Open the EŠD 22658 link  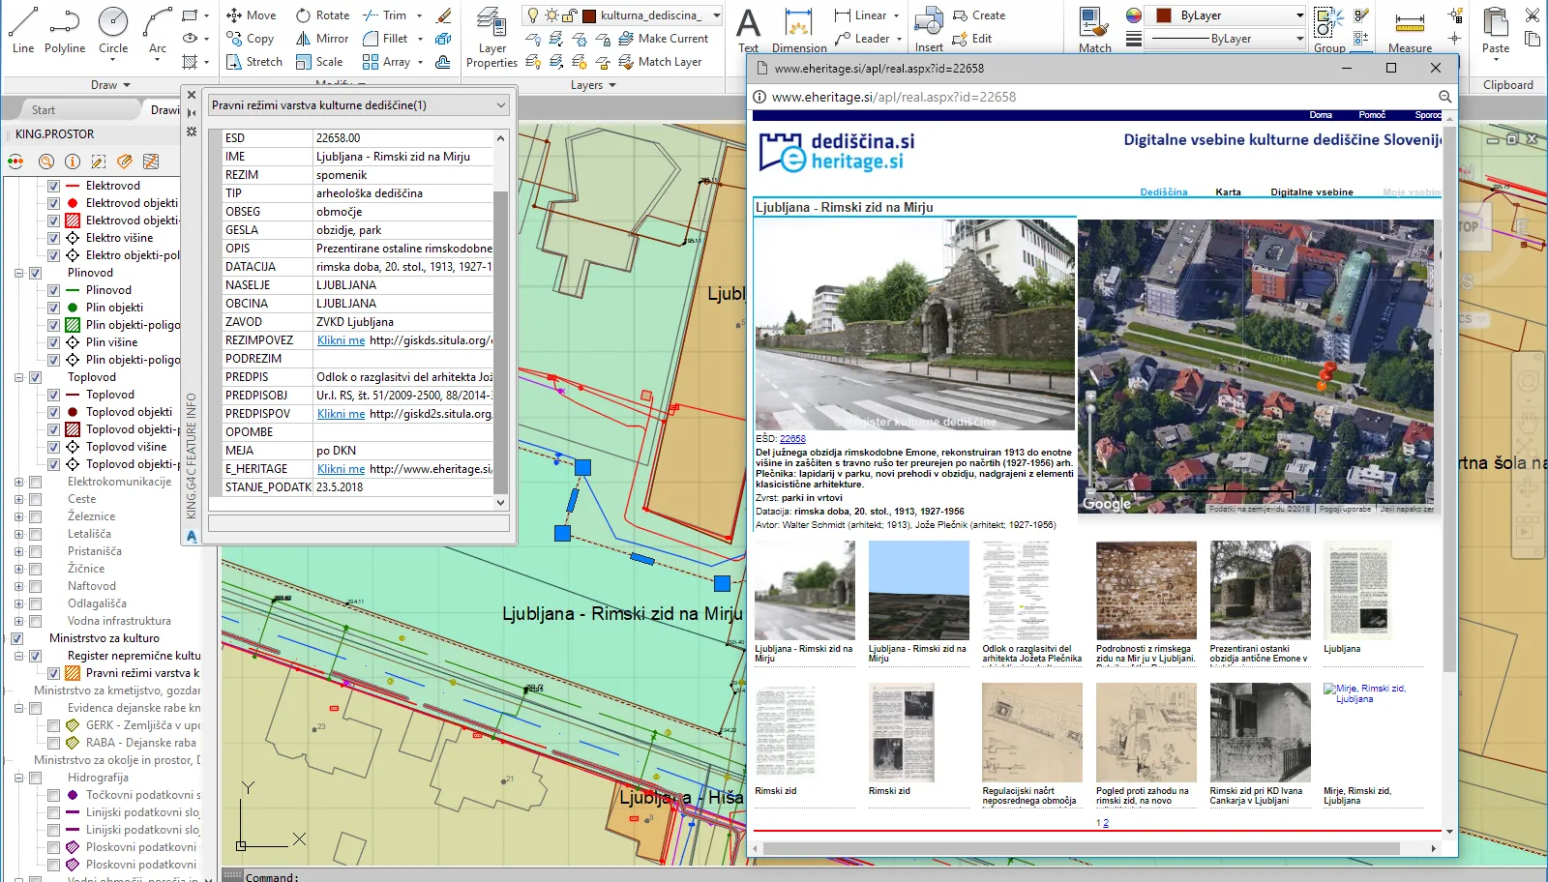click(x=792, y=439)
